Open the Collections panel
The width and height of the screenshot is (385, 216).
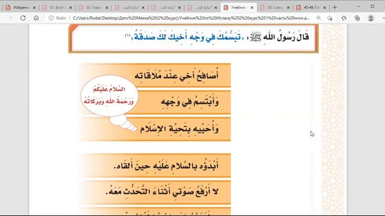(x=357, y=18)
